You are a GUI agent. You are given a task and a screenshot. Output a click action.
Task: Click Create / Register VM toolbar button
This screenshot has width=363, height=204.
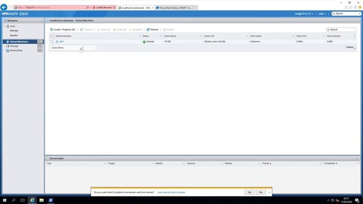[x=62, y=29]
